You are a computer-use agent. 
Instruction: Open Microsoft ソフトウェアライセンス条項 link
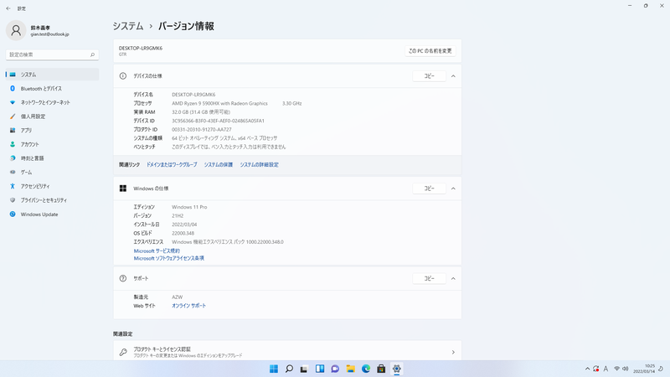(x=169, y=258)
